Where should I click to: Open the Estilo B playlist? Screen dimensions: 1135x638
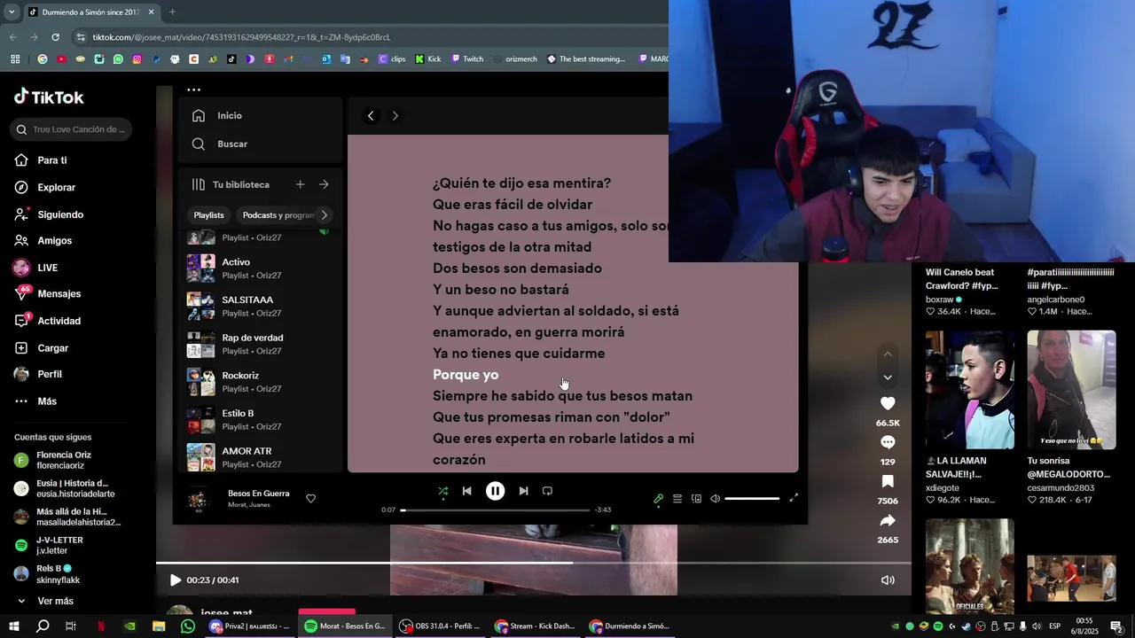[x=260, y=420]
